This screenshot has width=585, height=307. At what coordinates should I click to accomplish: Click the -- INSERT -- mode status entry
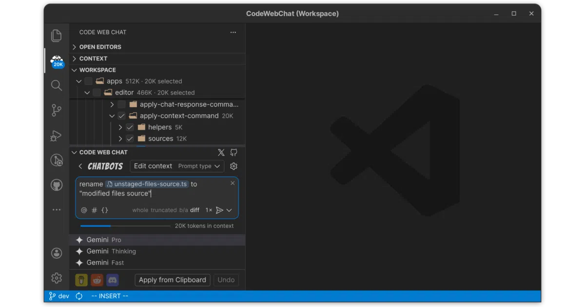[x=110, y=296]
